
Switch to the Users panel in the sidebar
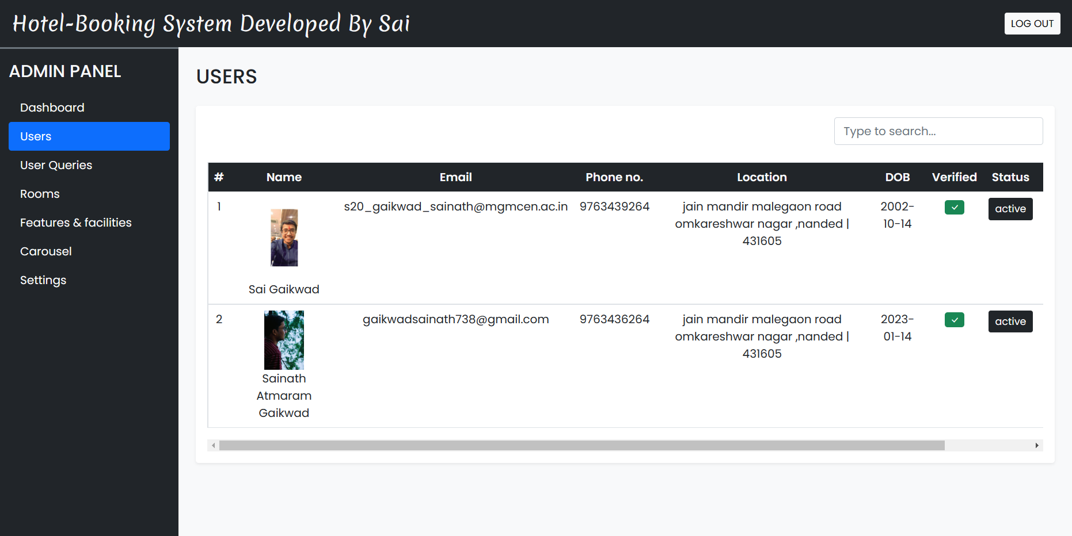[x=36, y=136]
